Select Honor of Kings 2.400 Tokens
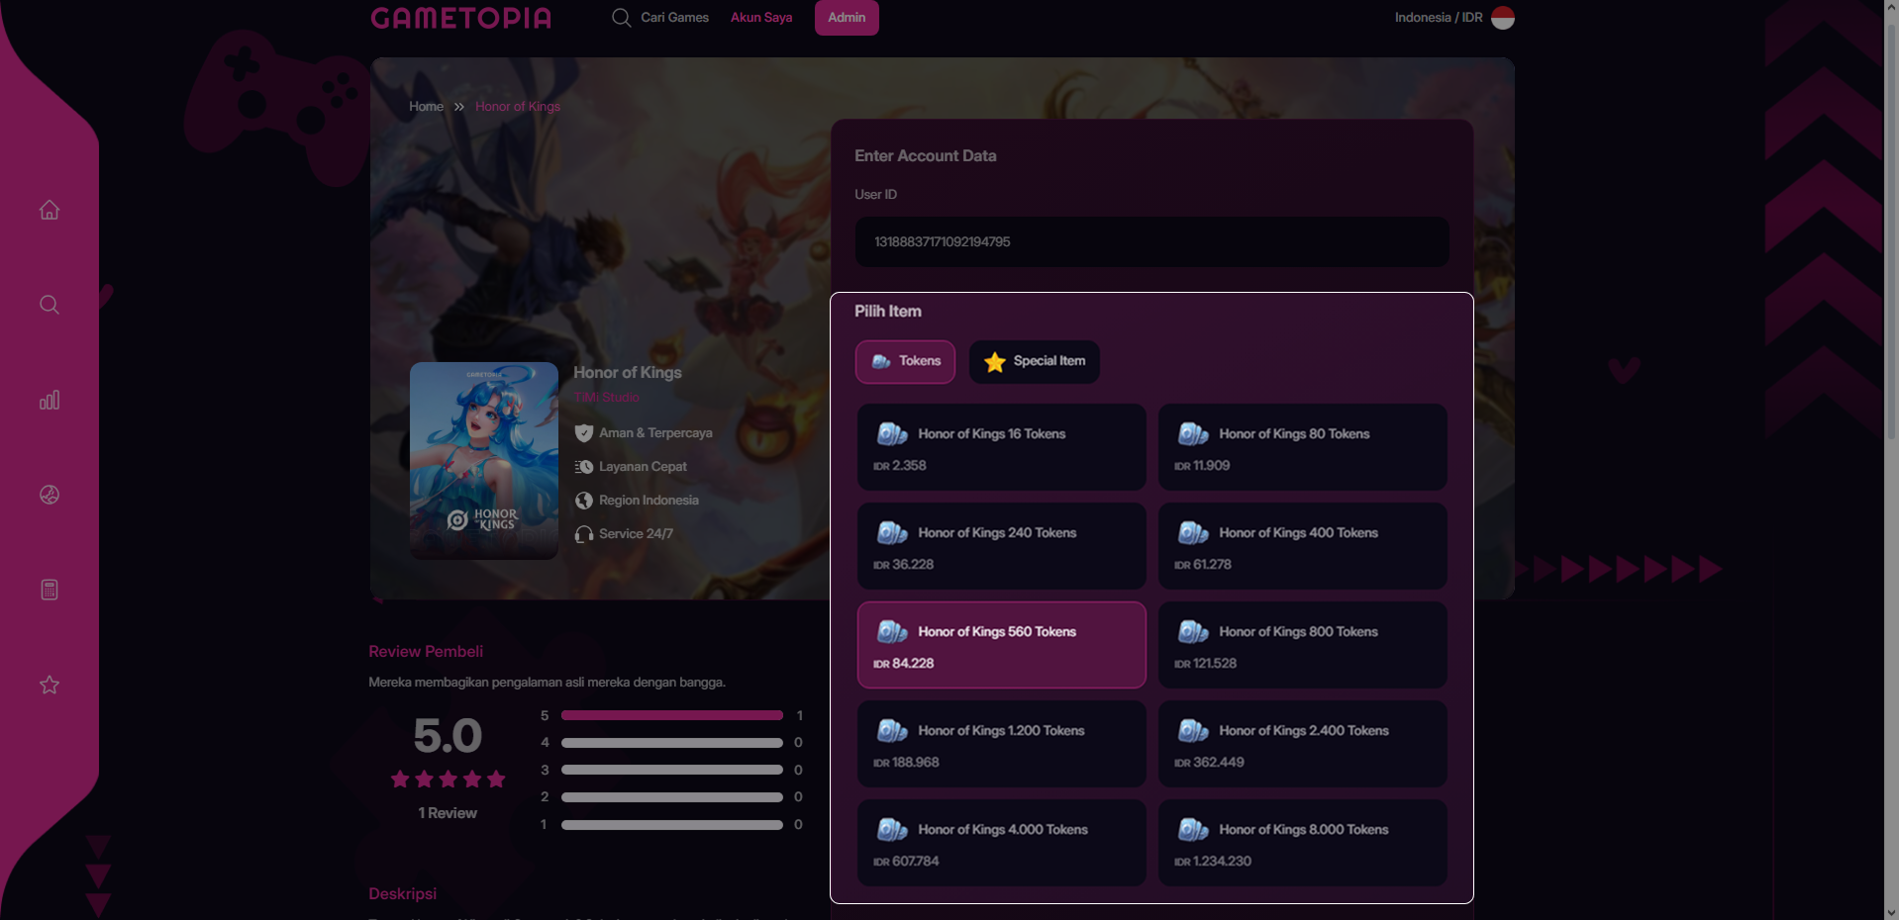The image size is (1899, 920). pos(1302,744)
